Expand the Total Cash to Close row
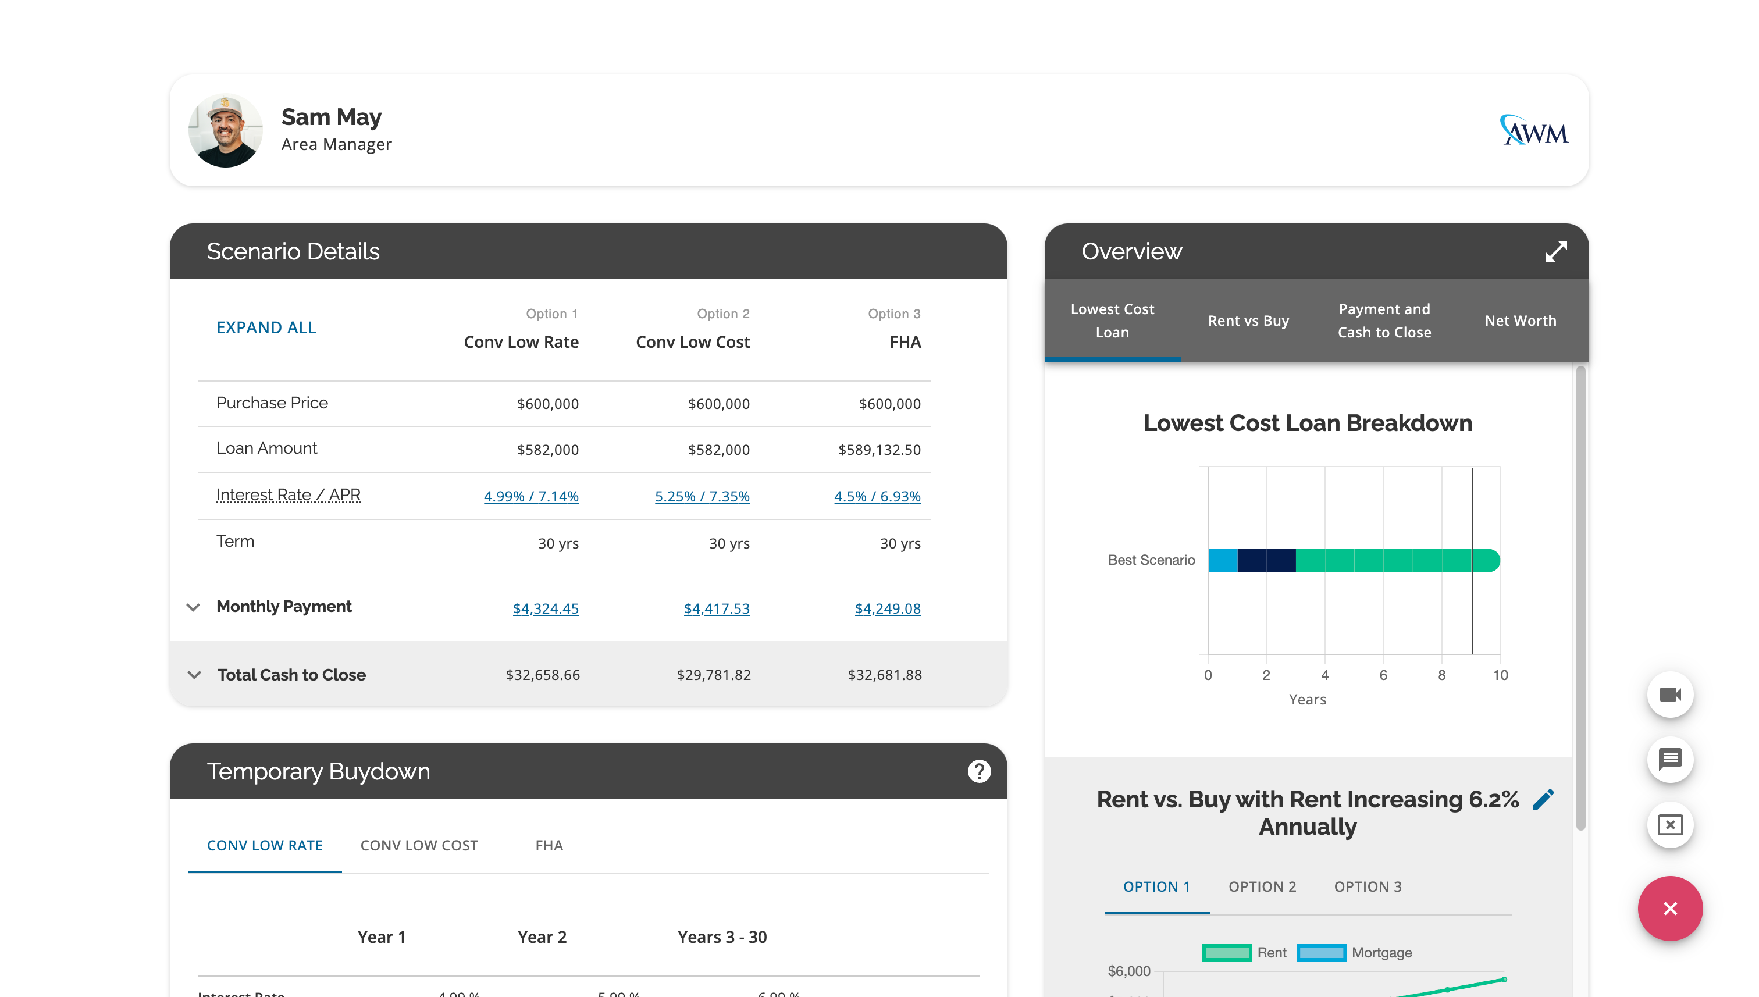Viewport: 1759px width, 997px height. (x=194, y=675)
